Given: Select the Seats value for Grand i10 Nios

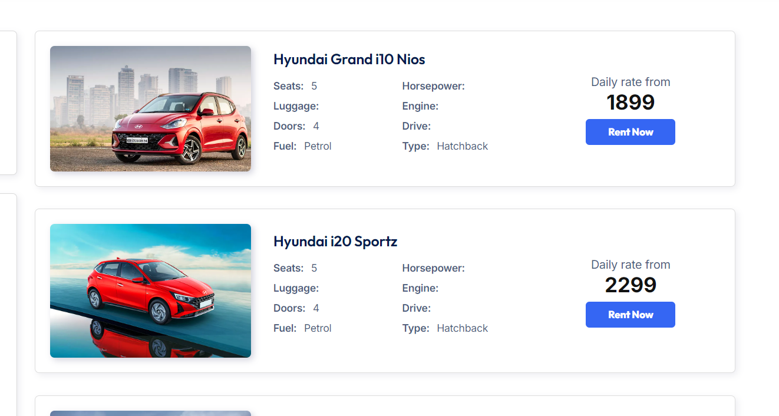Looking at the screenshot, I should pyautogui.click(x=314, y=86).
